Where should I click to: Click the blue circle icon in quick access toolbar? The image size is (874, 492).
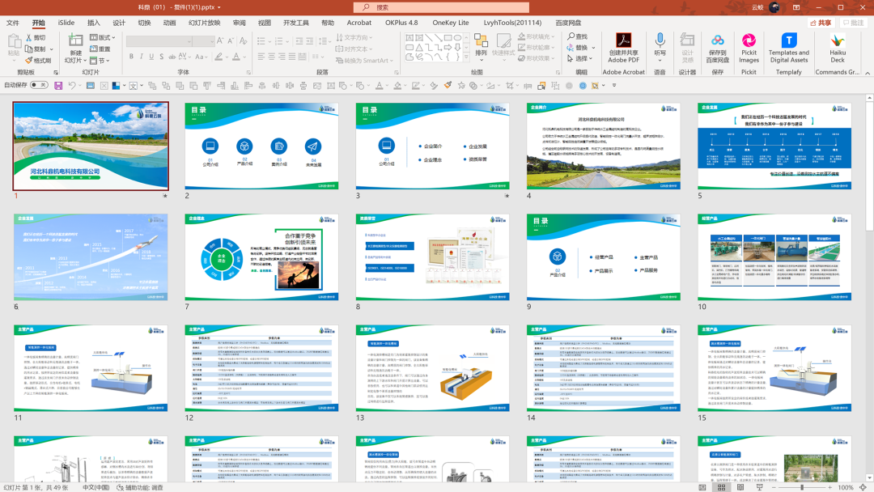click(x=583, y=86)
